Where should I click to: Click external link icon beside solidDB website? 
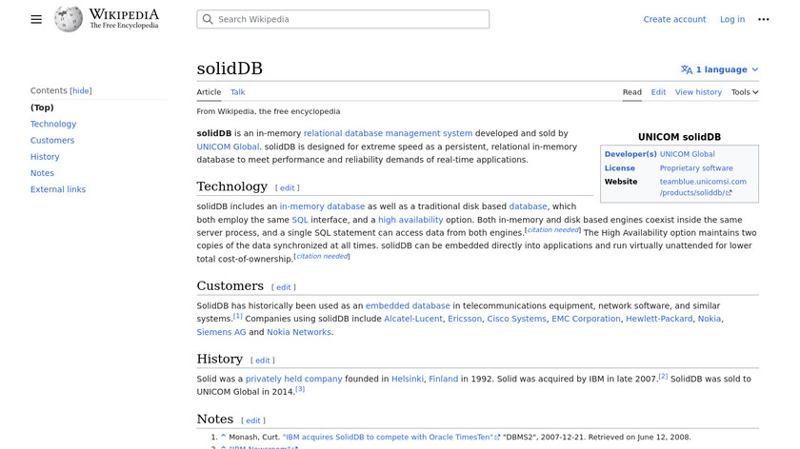coord(730,193)
